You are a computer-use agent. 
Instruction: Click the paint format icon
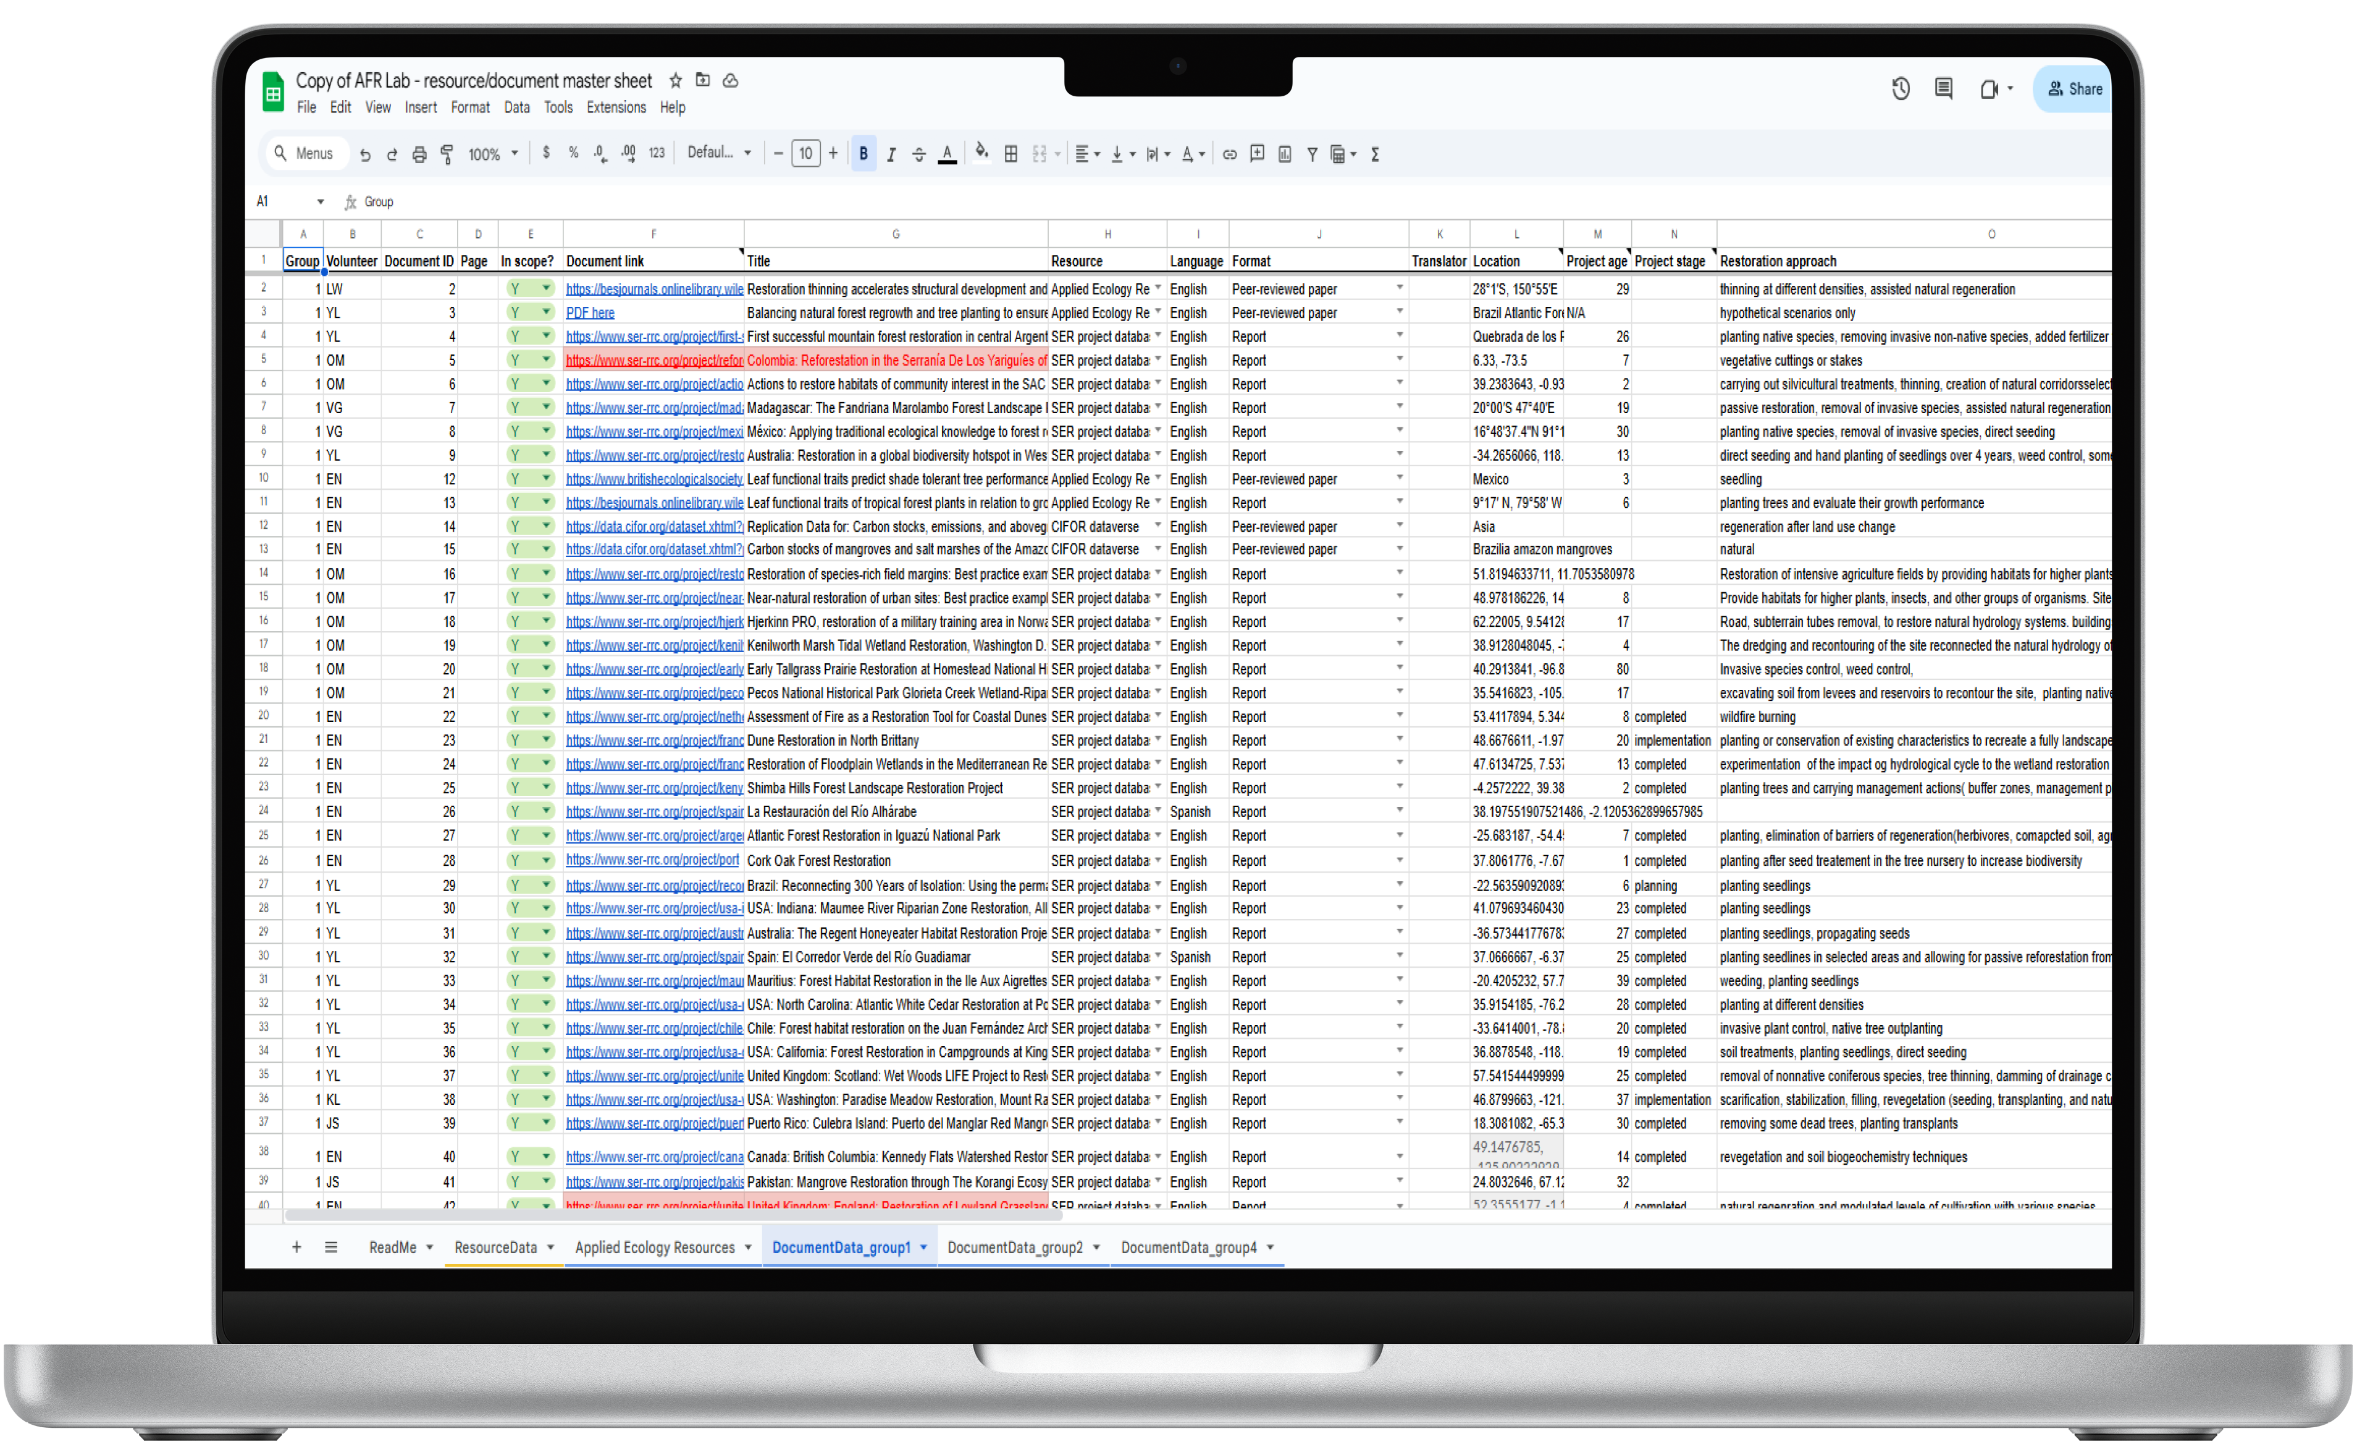[x=447, y=154]
